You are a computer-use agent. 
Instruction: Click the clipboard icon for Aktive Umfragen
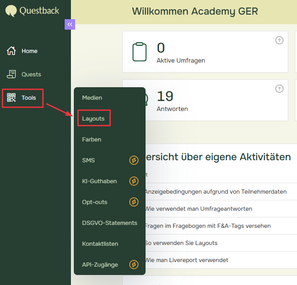pyautogui.click(x=139, y=52)
